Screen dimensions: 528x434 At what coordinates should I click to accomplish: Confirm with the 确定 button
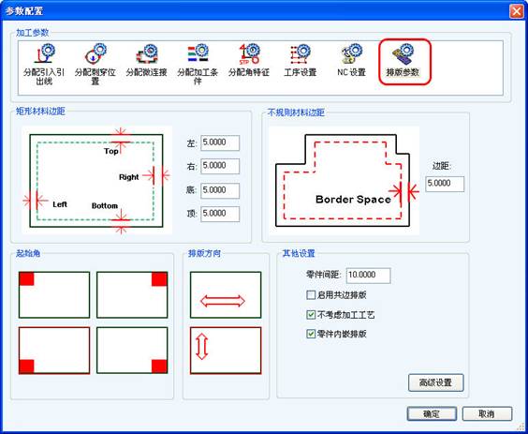coord(432,413)
